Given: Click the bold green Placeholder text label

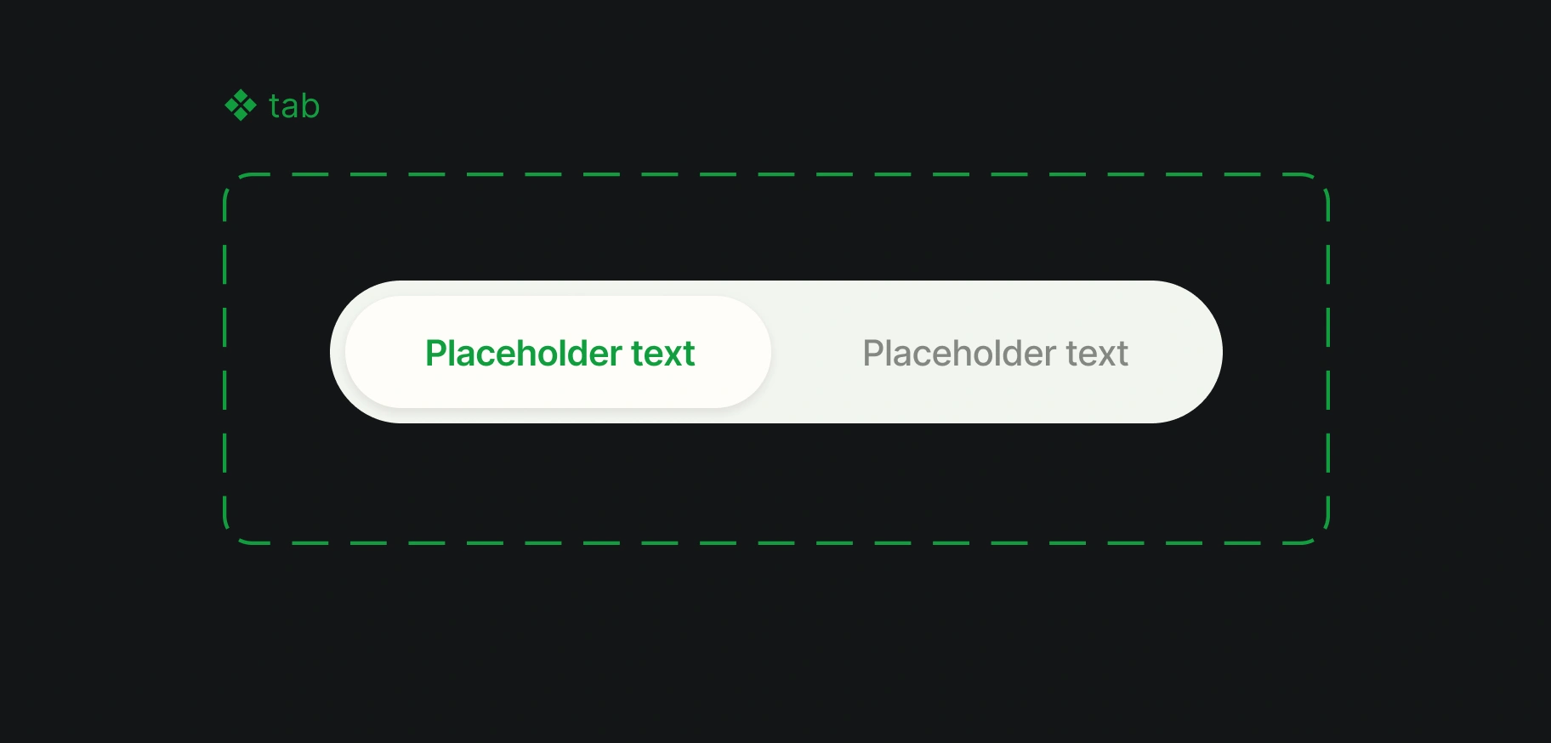Looking at the screenshot, I should (x=560, y=353).
